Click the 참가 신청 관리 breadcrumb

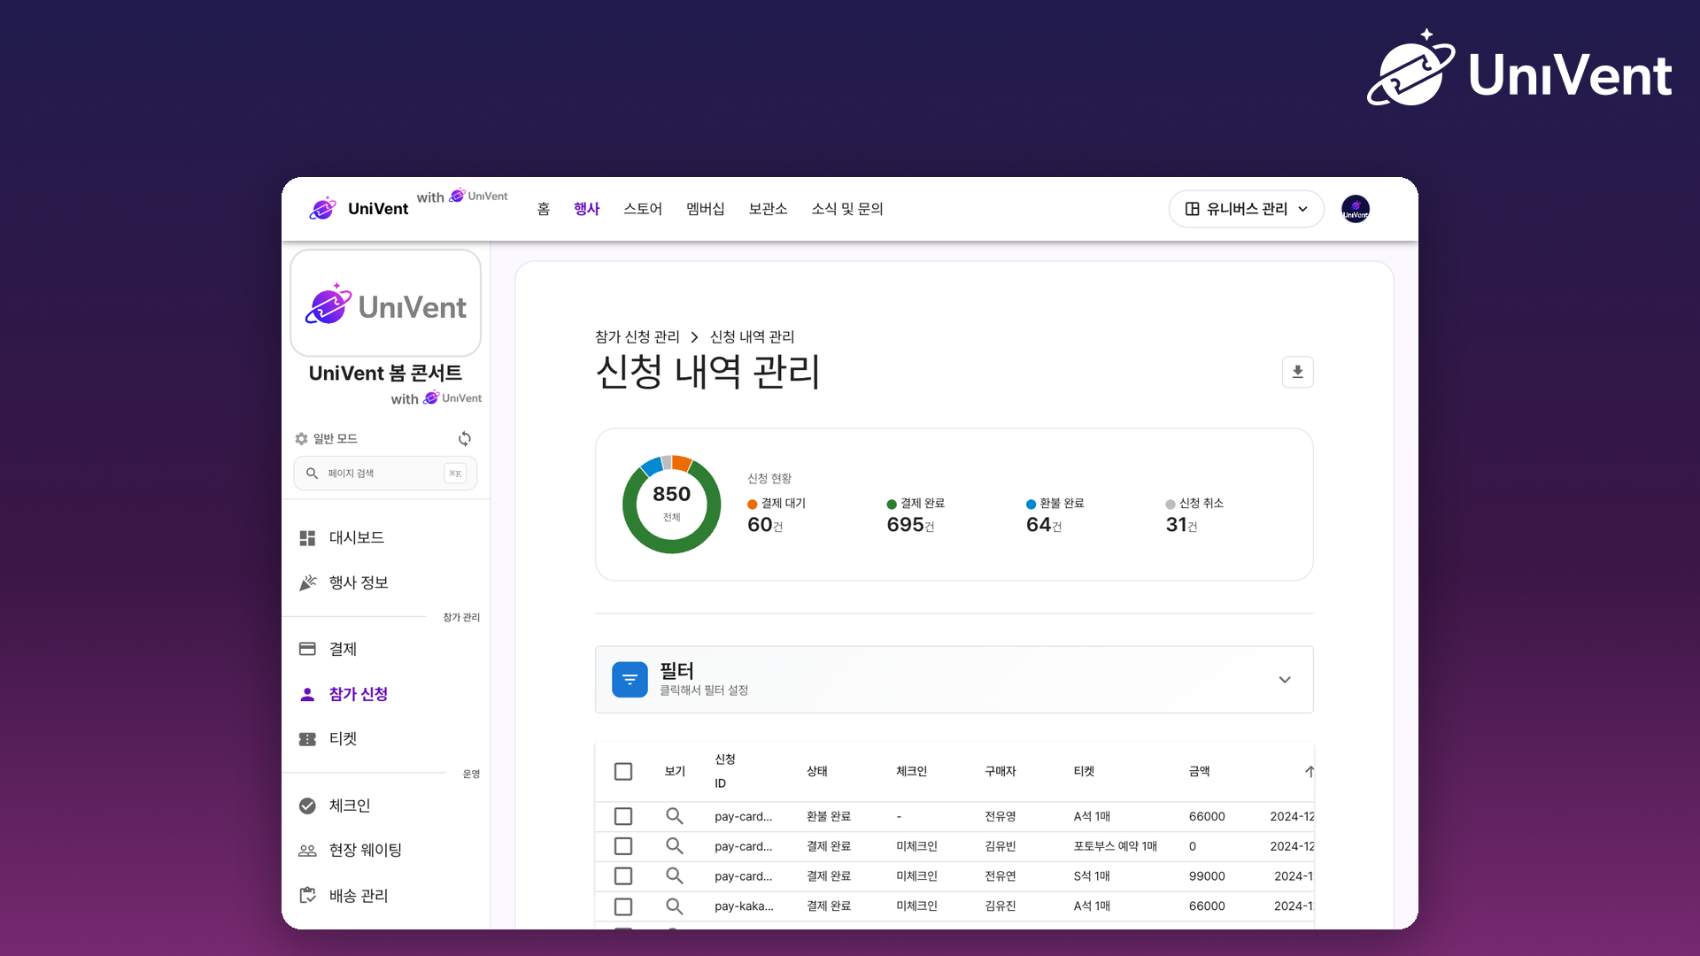point(637,337)
